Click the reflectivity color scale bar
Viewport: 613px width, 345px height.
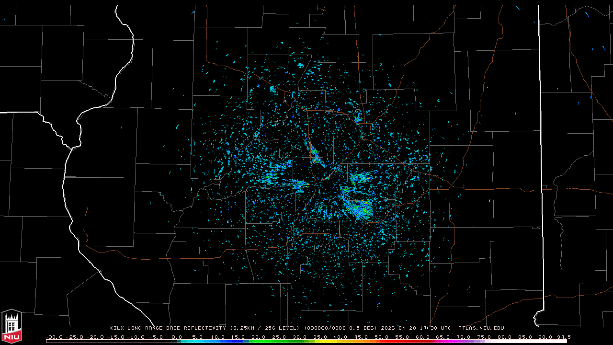pos(306,341)
